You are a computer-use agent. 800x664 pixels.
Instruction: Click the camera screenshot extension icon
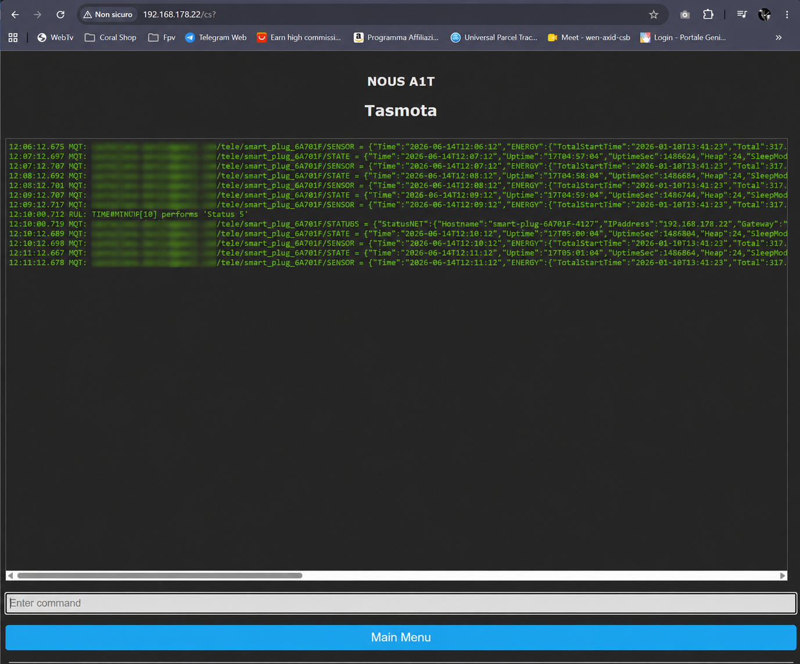pyautogui.click(x=685, y=15)
